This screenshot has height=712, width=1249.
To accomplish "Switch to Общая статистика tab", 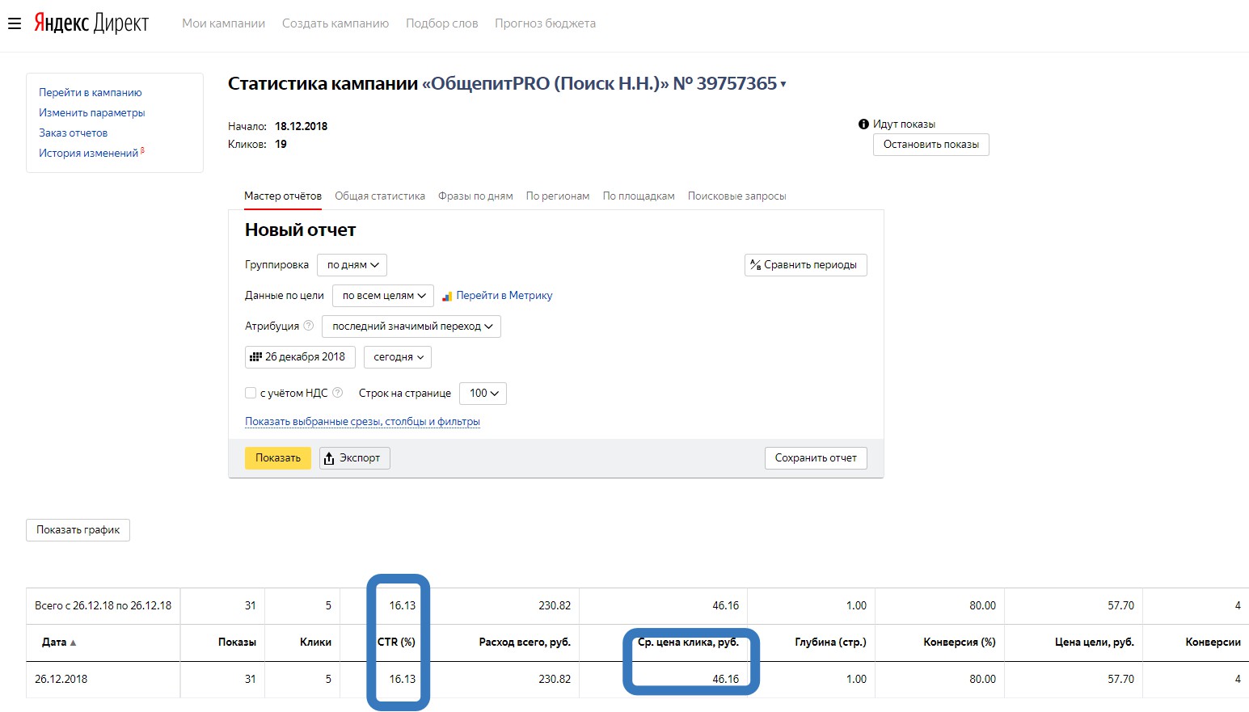I will pos(380,196).
